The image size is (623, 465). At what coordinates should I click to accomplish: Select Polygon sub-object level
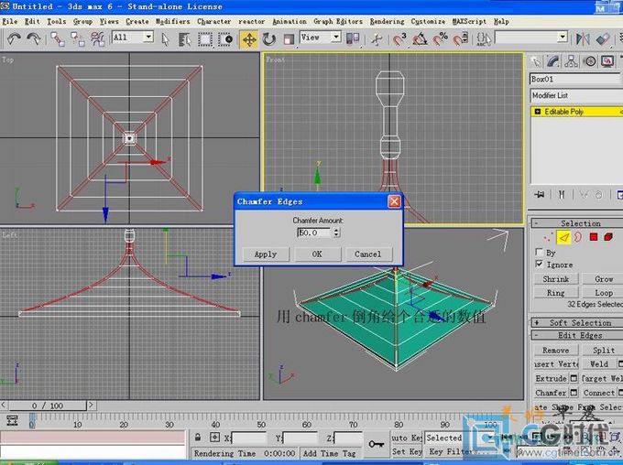click(x=594, y=237)
